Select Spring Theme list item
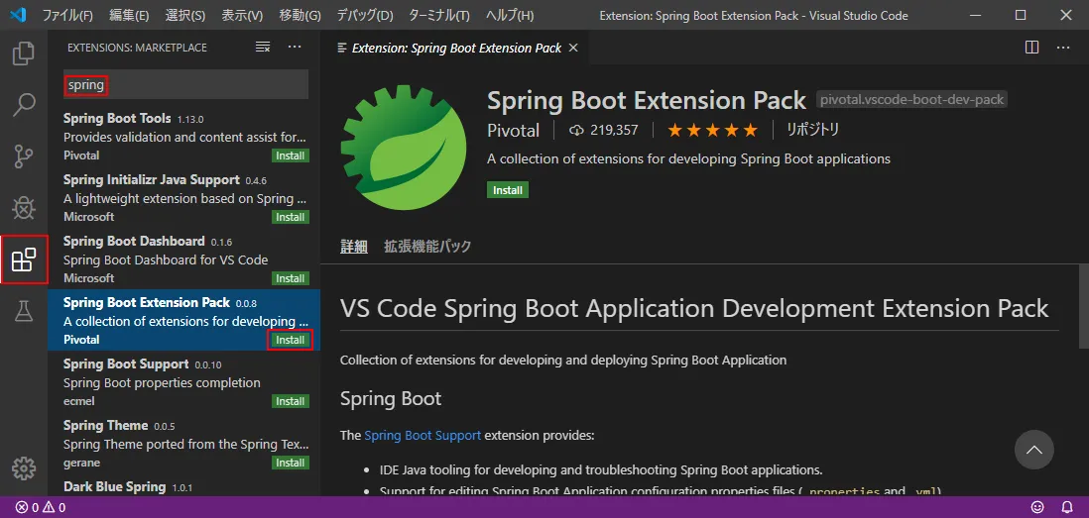Viewport: 1089px width, 518px height. pyautogui.click(x=184, y=443)
